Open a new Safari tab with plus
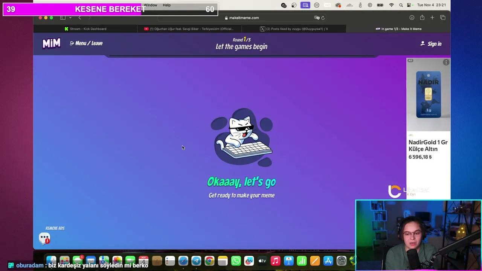The width and height of the screenshot is (482, 271). [432, 18]
